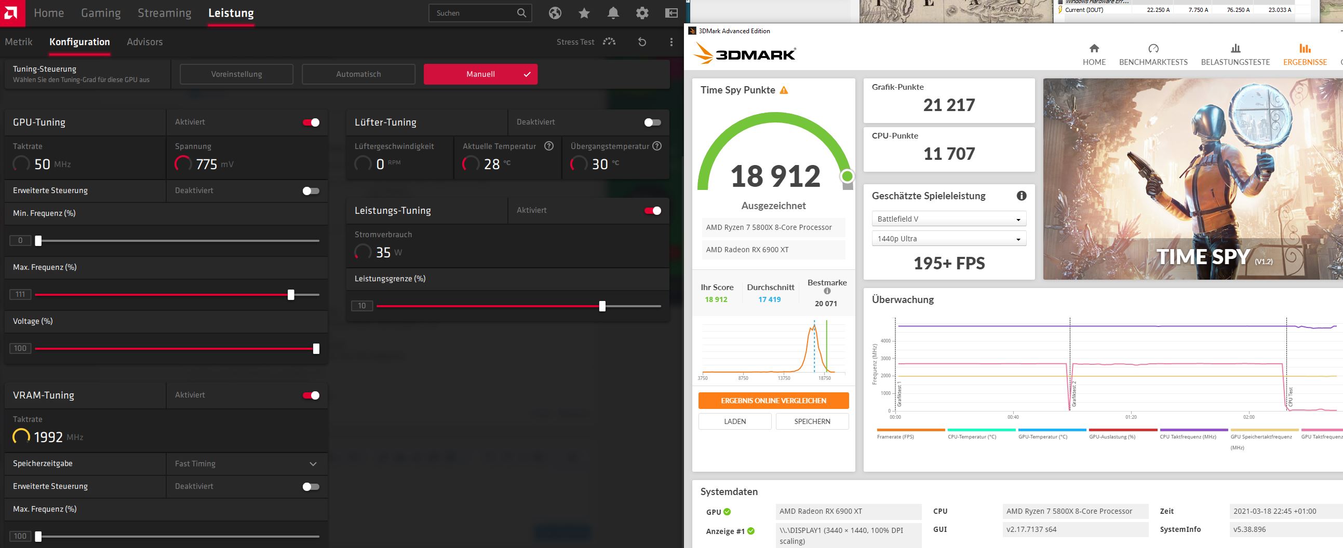Viewport: 1343px width, 548px height.
Task: Select the Konfiguration sub-tab
Action: (80, 42)
